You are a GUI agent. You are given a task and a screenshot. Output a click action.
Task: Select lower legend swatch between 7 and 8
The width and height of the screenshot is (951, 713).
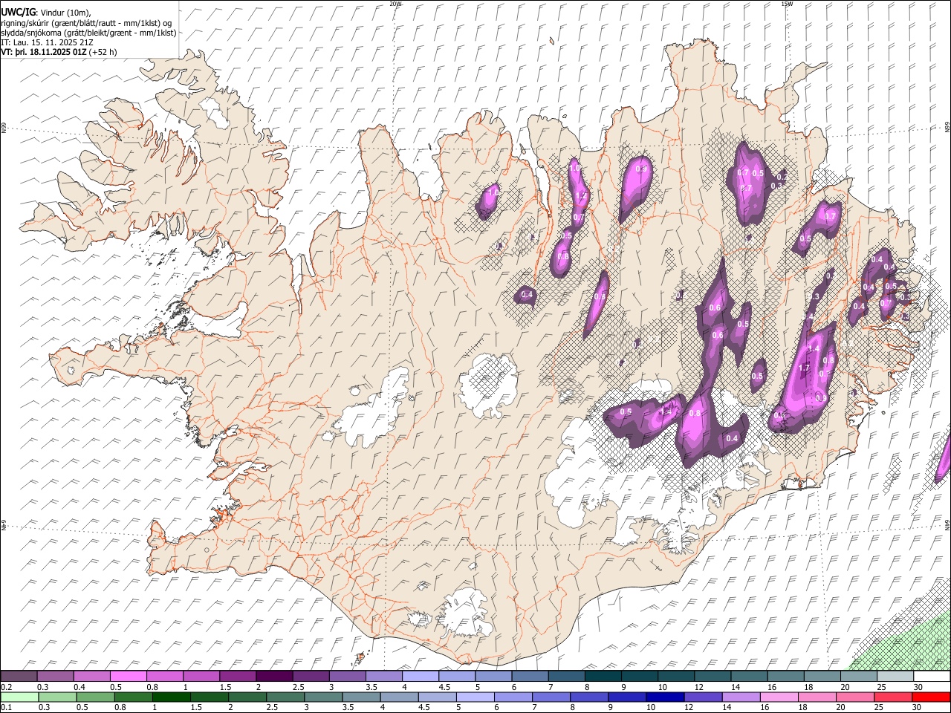click(551, 697)
